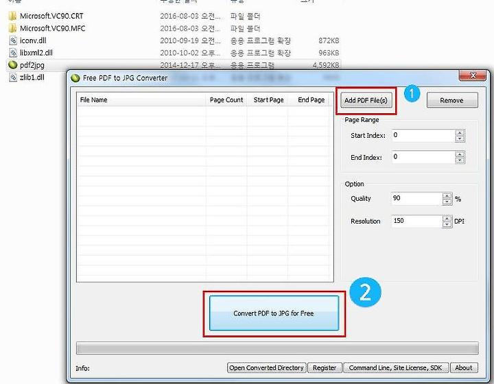Click the Add PDF File(s) button
The height and width of the screenshot is (384, 494).
366,100
